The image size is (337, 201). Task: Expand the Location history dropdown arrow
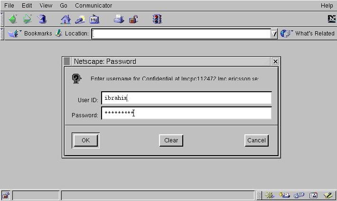[274, 34]
